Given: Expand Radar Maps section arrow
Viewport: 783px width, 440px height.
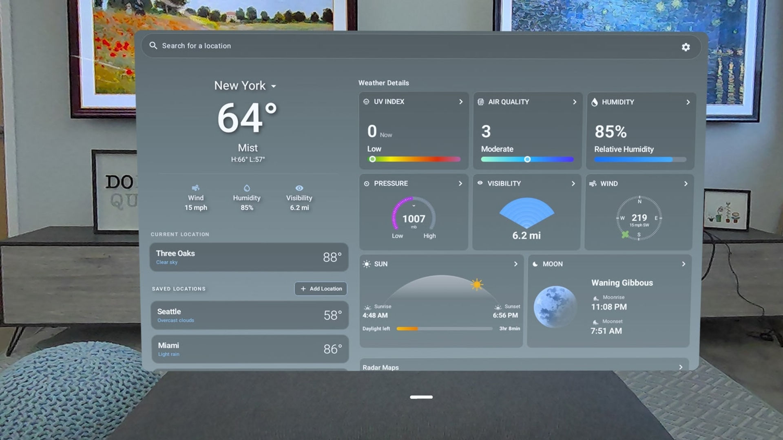Looking at the screenshot, I should (681, 367).
